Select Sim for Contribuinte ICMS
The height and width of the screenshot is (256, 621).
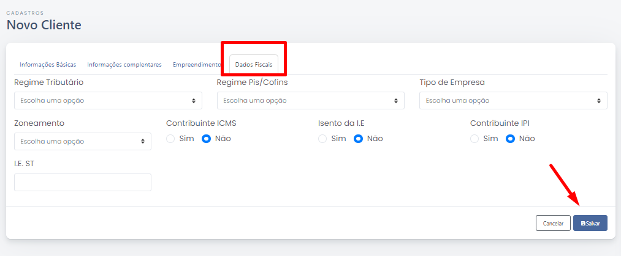[170, 139]
